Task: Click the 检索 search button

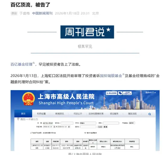Action: pyautogui.click(x=100, y=127)
